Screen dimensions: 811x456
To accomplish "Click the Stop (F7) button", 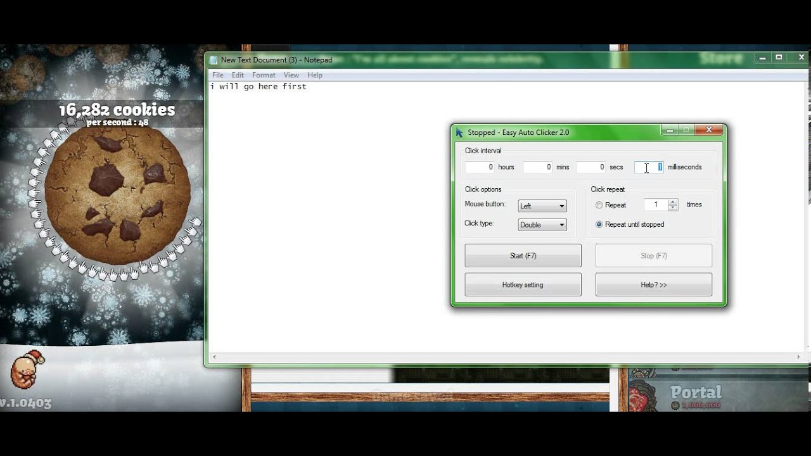I will (654, 256).
